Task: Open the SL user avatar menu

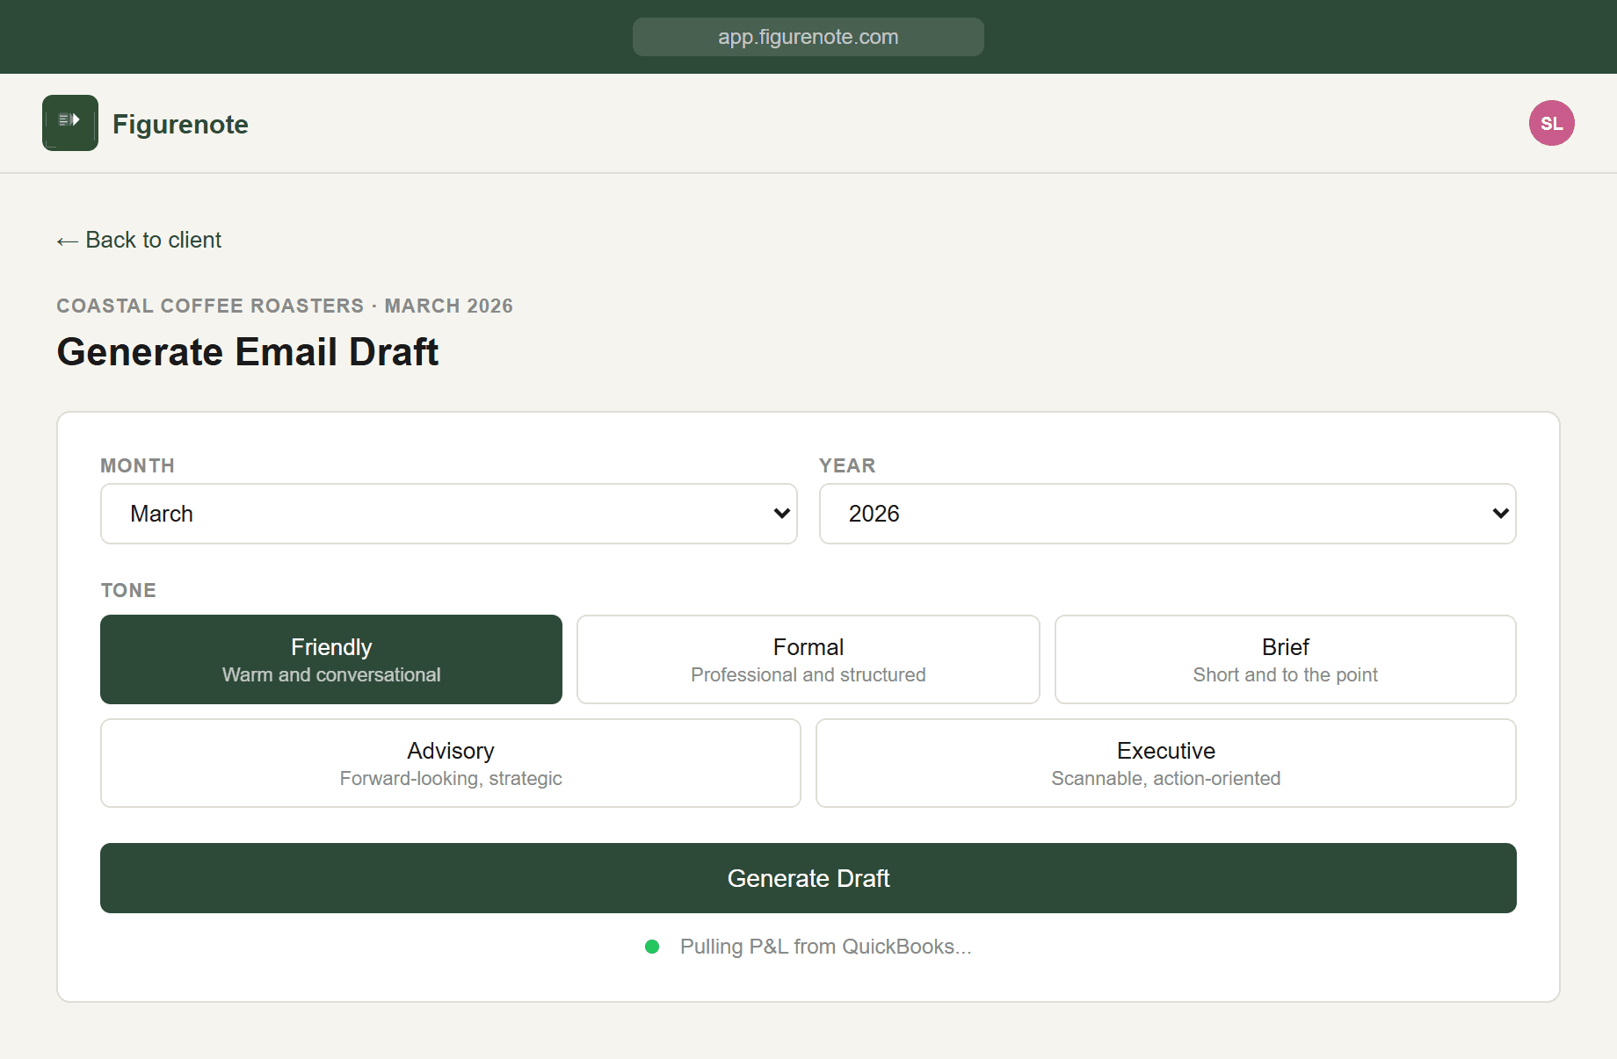Action: [x=1551, y=123]
